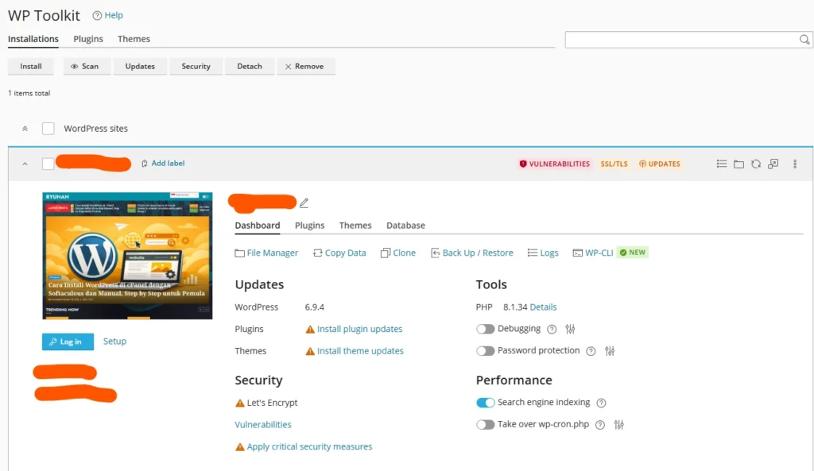Viewport: 814px width, 471px height.
Task: Click the WordPress version 6.9.4
Action: click(x=314, y=307)
